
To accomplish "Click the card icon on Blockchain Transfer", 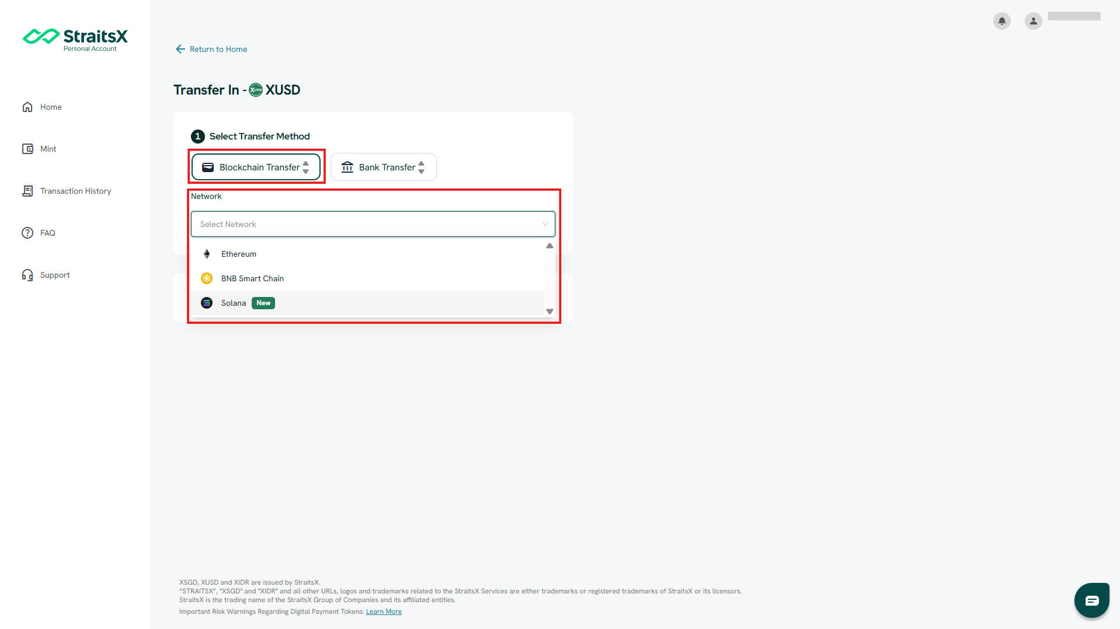I will (208, 167).
